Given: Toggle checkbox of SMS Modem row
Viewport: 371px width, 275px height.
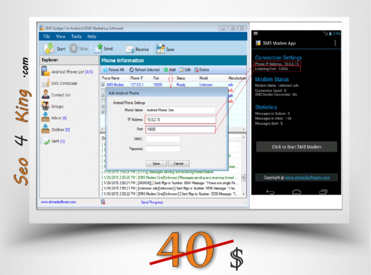Looking at the screenshot, I should coord(103,85).
